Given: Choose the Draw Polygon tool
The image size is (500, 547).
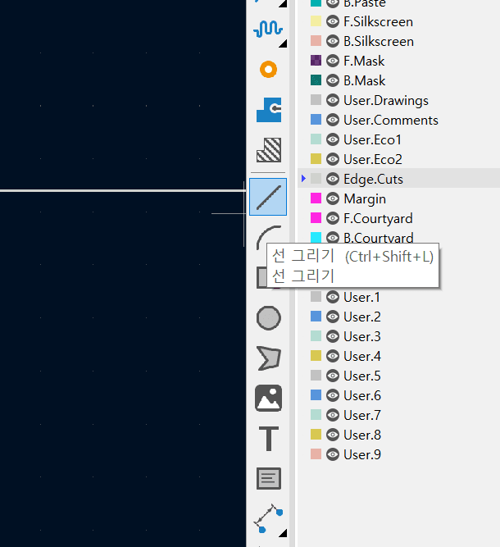Looking at the screenshot, I should [x=268, y=358].
